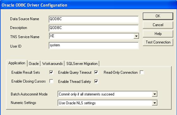Click the 'Batch Autocommit Mode' label
Image resolution: width=177 pixels, height=115 pixels.
click(x=29, y=94)
